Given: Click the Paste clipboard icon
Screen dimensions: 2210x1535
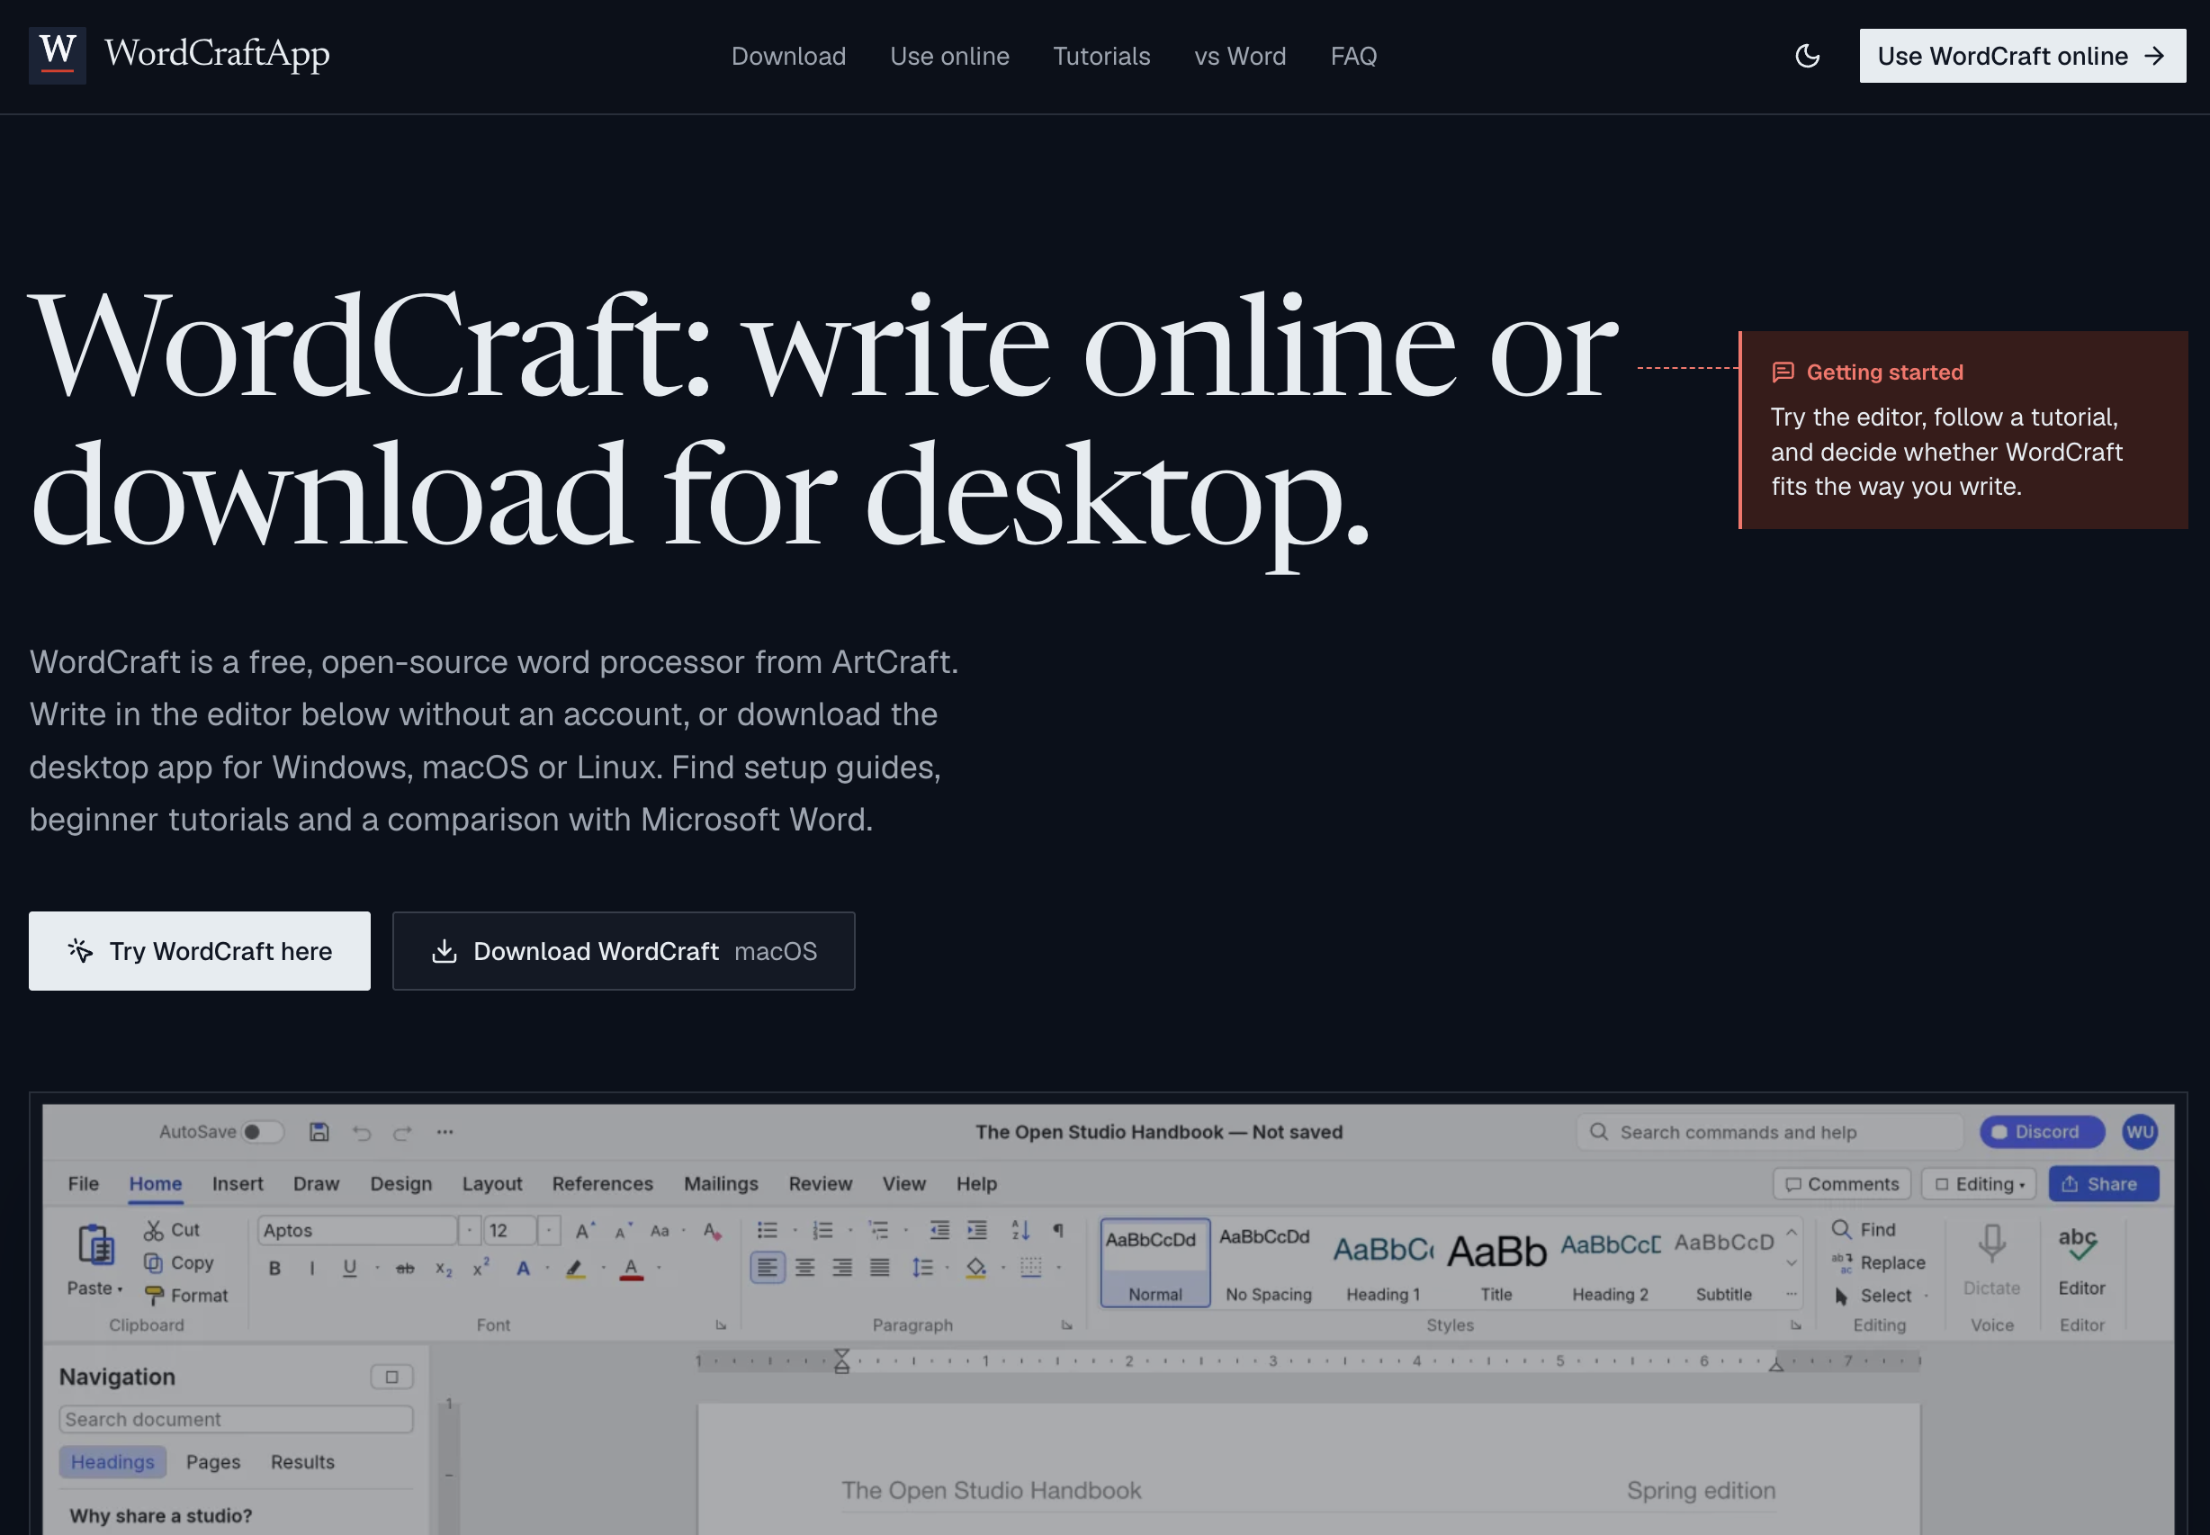Looking at the screenshot, I should pos(96,1245).
